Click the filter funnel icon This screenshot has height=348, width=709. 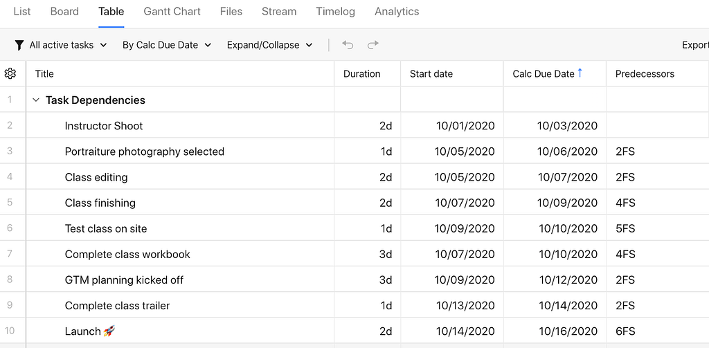19,45
